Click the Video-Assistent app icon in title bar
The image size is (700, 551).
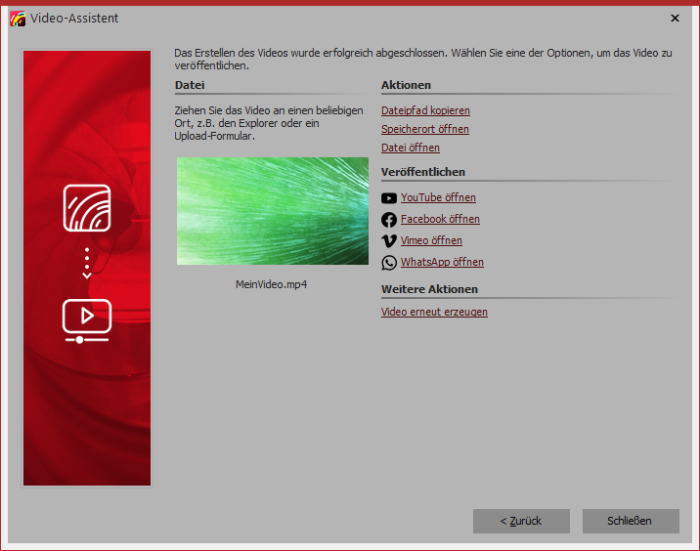18,19
